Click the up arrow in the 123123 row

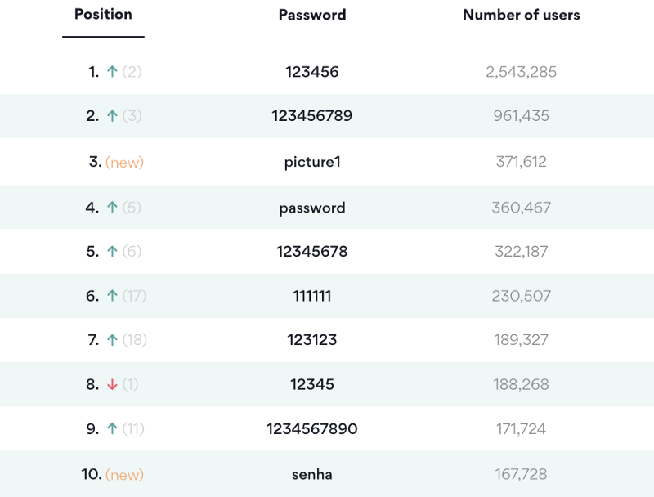click(x=113, y=340)
